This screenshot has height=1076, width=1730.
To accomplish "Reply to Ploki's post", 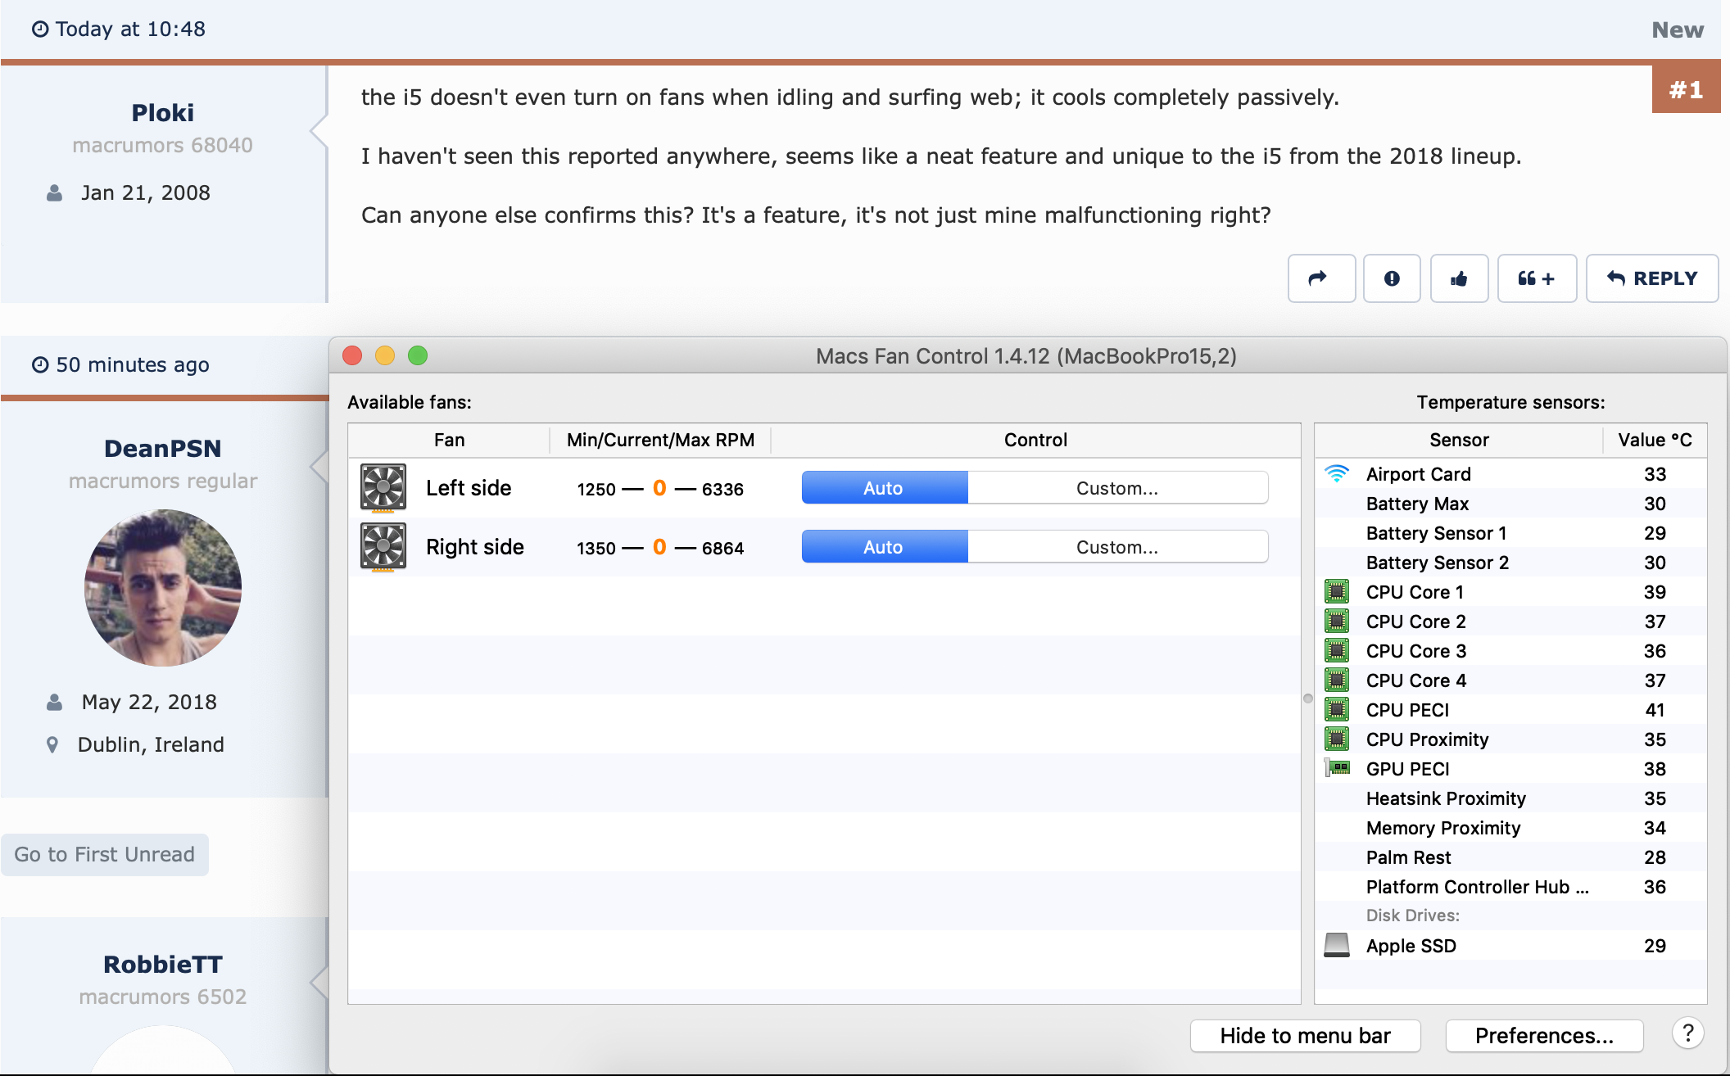I will click(x=1651, y=278).
